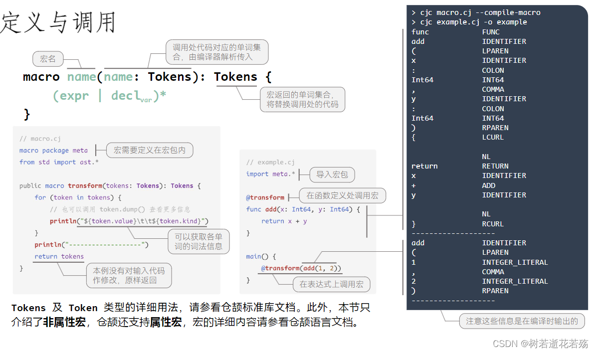Select the println line printing dashes
This screenshot has height=353, width=596.
[91, 245]
